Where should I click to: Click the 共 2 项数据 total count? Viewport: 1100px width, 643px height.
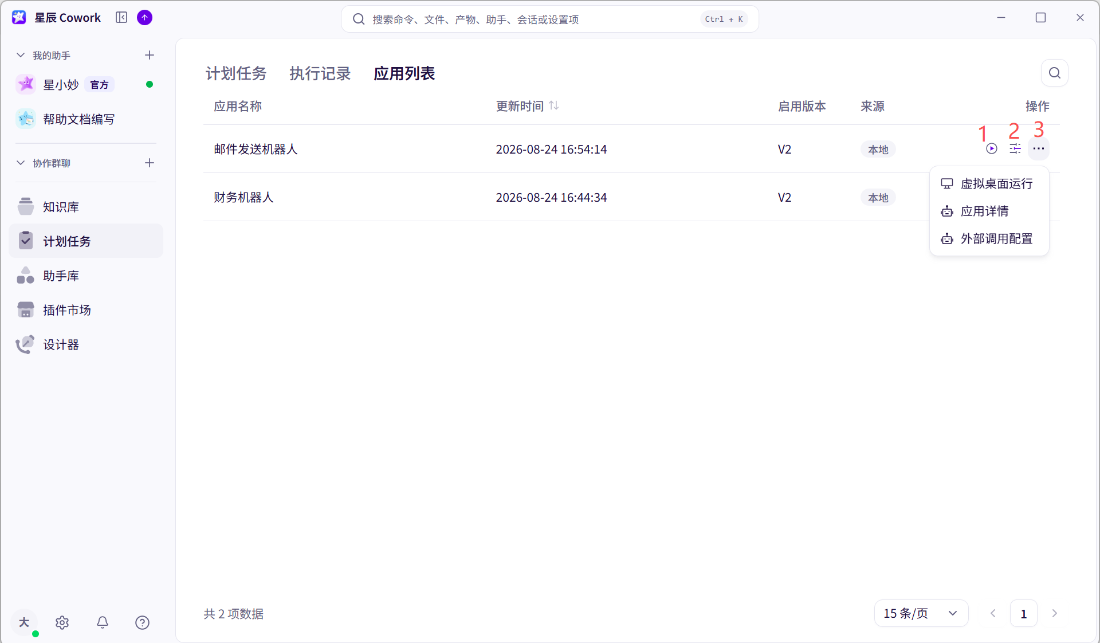coord(234,614)
